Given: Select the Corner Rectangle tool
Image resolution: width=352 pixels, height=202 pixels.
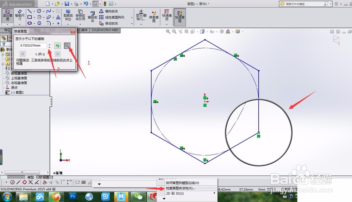Looking at the screenshot, I should (x=30, y=17).
